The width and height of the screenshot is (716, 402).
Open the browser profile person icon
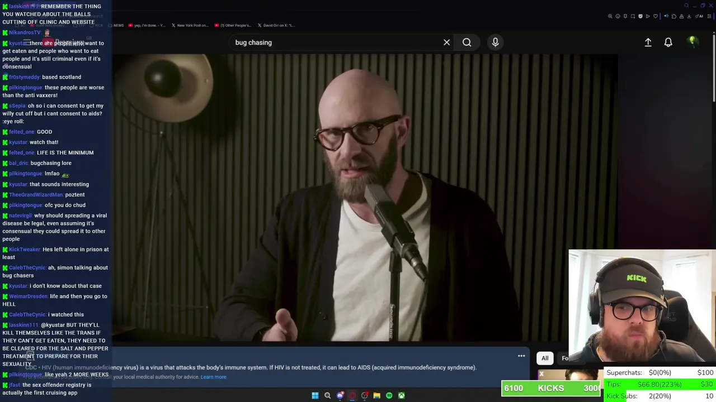(x=681, y=16)
